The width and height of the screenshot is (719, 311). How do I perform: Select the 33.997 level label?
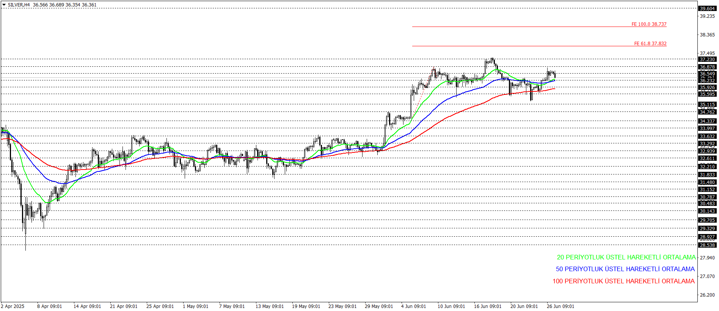(707, 128)
